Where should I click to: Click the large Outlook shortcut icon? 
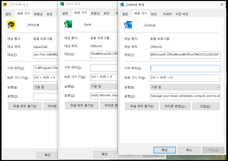(x=128, y=25)
